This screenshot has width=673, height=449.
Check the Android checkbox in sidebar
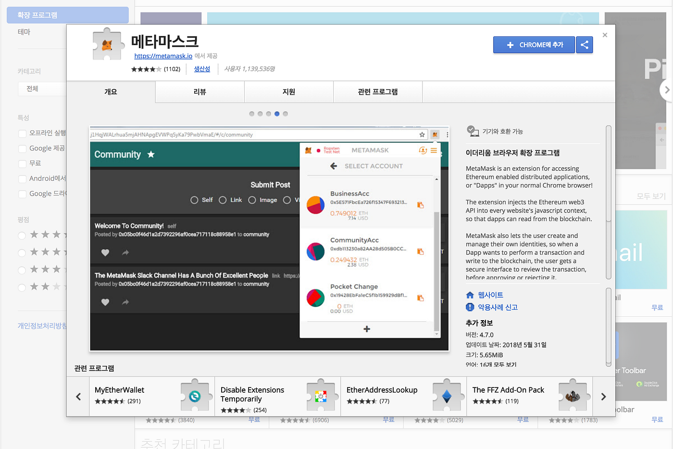click(x=22, y=179)
